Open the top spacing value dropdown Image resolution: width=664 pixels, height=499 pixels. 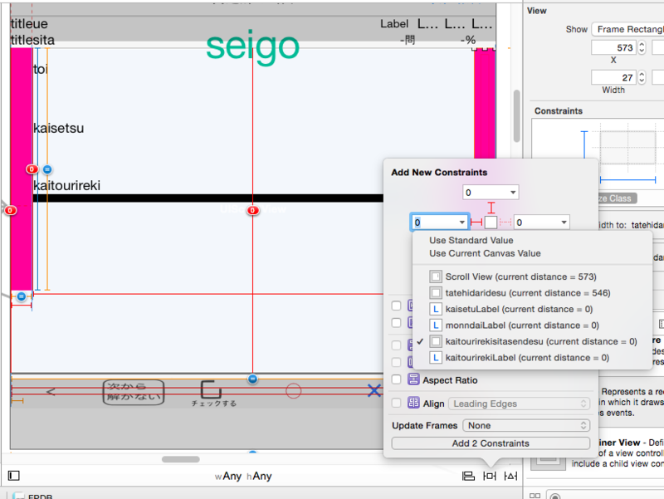pyautogui.click(x=513, y=193)
